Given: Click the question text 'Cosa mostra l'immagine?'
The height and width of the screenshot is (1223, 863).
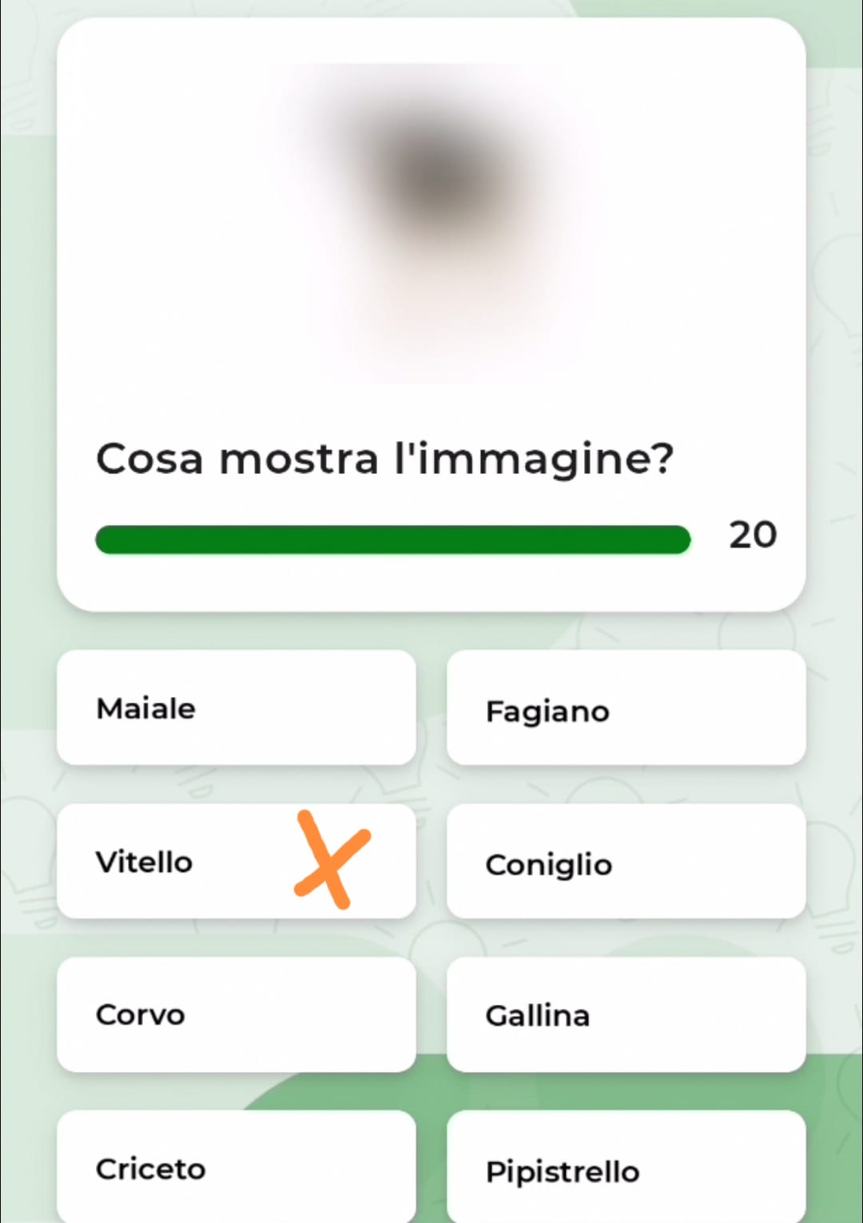Looking at the screenshot, I should tap(384, 459).
